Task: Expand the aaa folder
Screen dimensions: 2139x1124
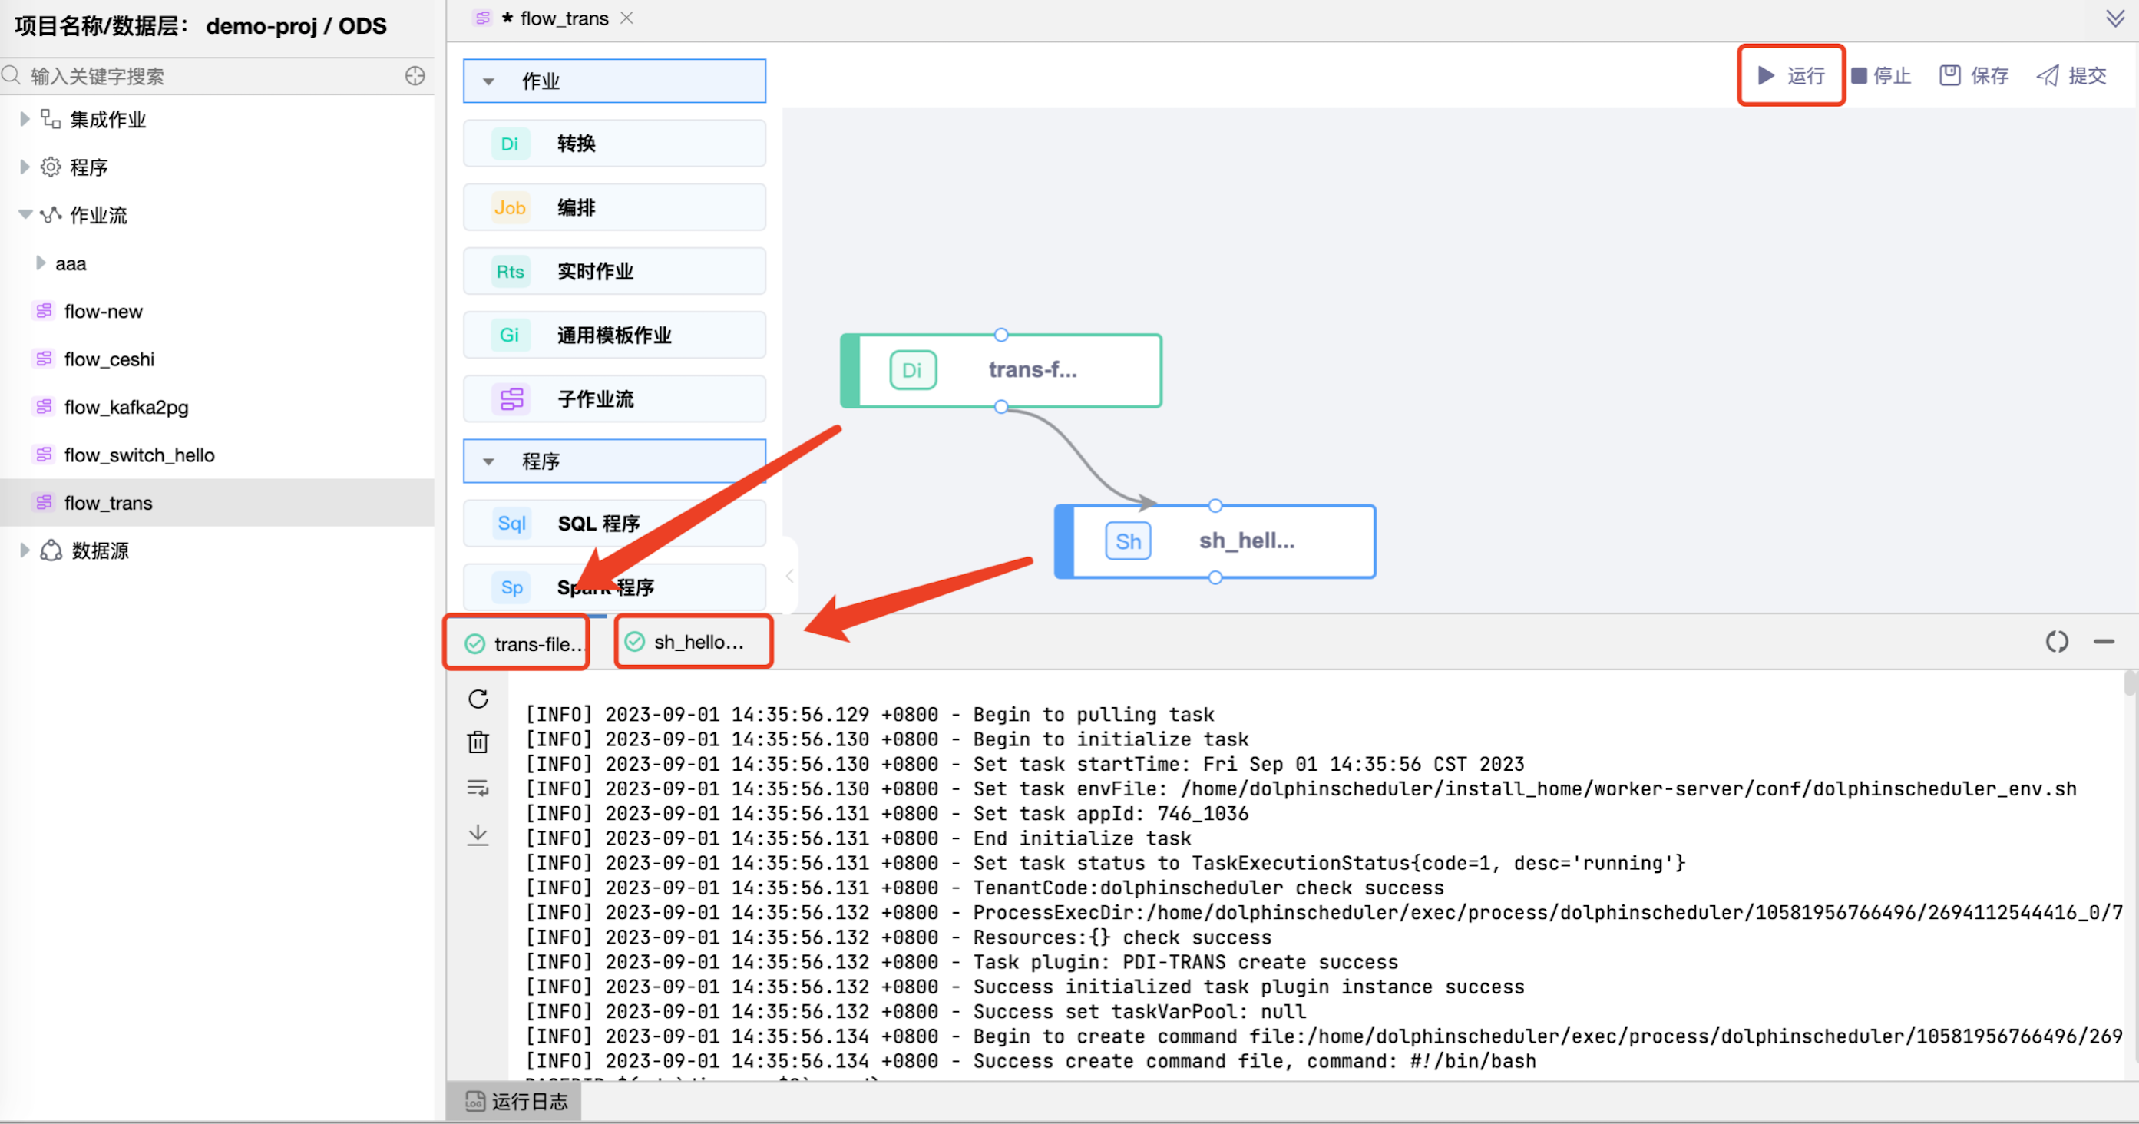Action: pos(40,264)
